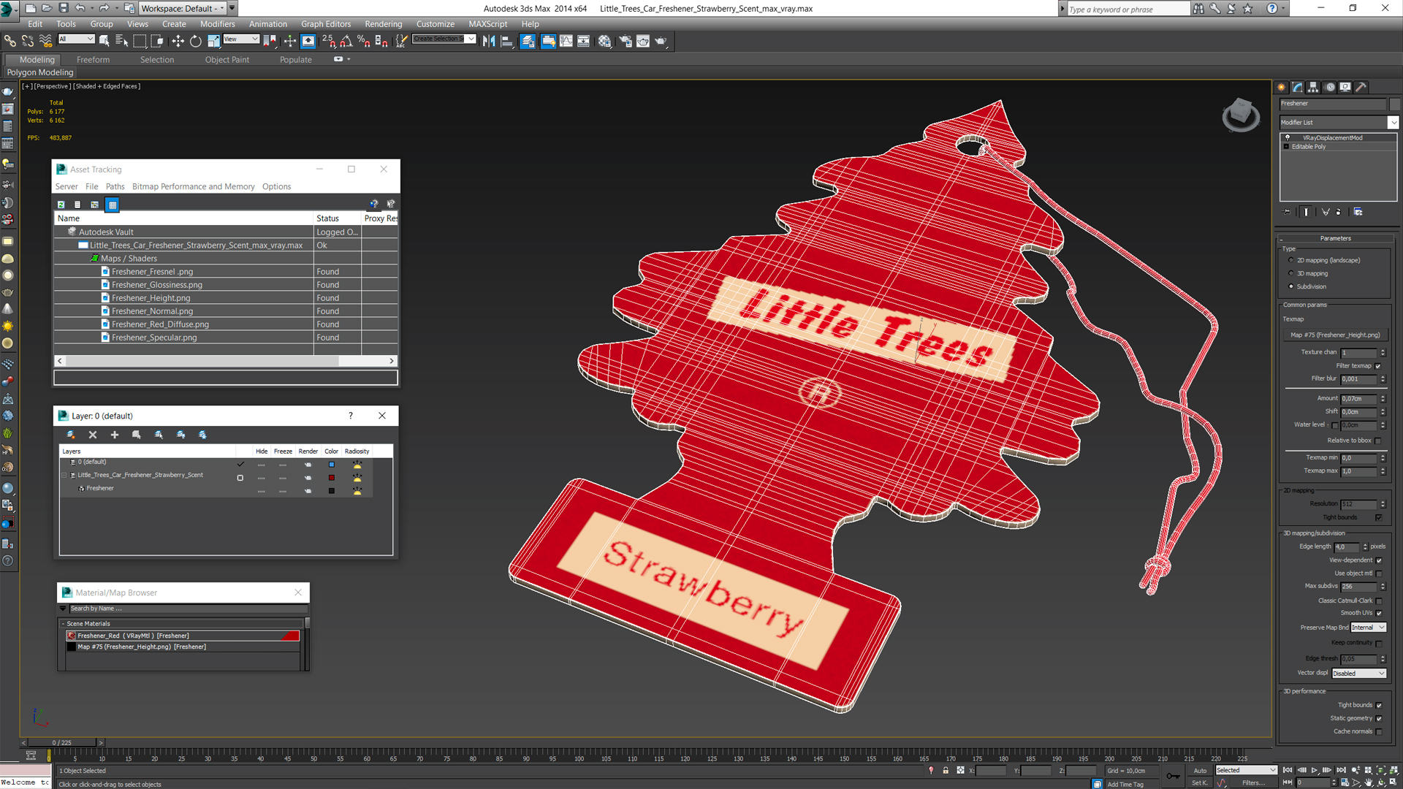Image resolution: width=1403 pixels, height=789 pixels.
Task: Collapse the Parameters rollout
Action: [x=1336, y=238]
